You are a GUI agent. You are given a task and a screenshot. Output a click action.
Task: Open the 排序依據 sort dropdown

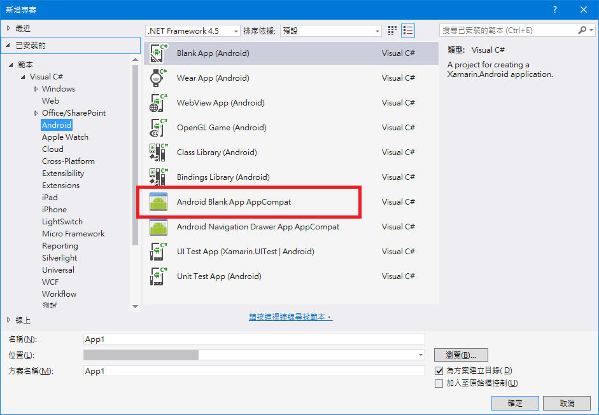click(331, 31)
